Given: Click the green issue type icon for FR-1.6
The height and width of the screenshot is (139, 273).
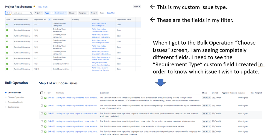Looking at the screenshot, I should [7, 53].
